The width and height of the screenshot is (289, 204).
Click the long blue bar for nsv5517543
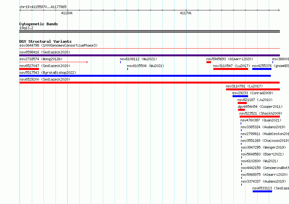145,76
